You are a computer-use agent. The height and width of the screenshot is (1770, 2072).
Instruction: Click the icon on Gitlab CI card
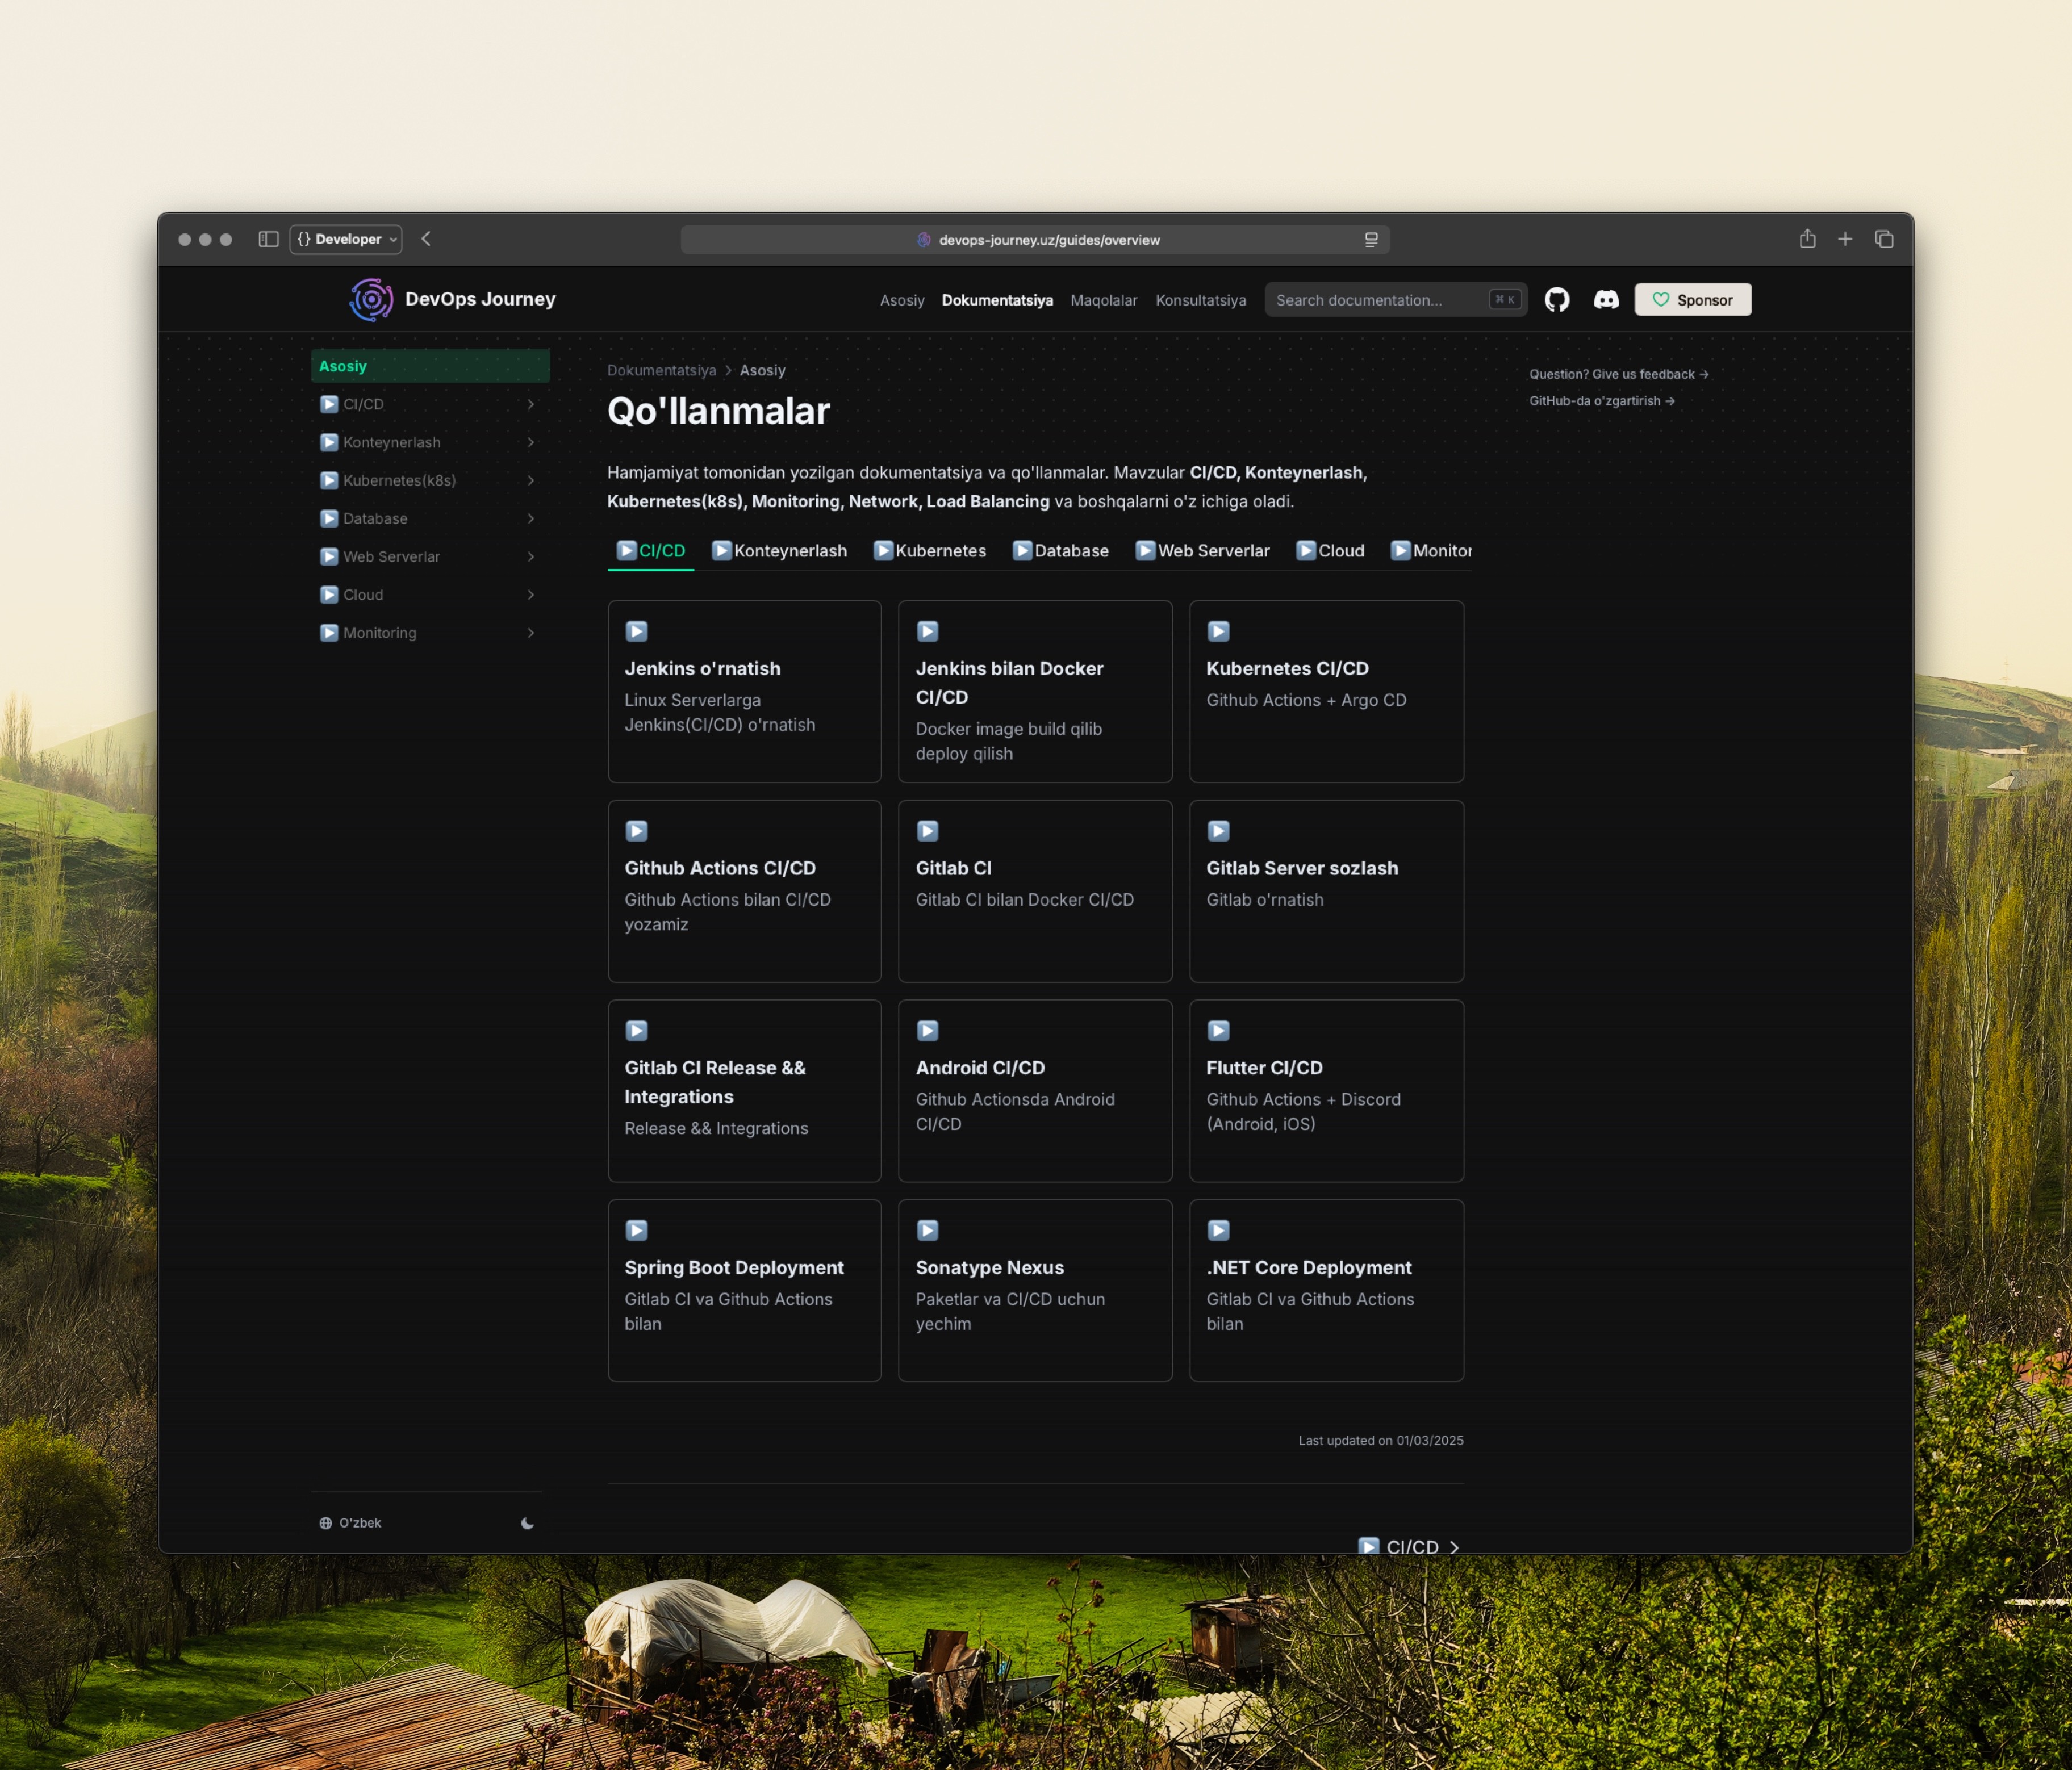coord(928,831)
